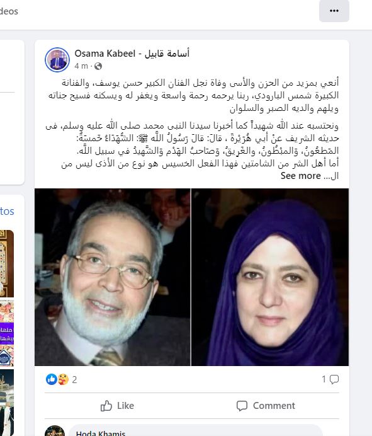Click the Care emoji reaction icon
Viewport: 372px width, 436px height.
63,379
